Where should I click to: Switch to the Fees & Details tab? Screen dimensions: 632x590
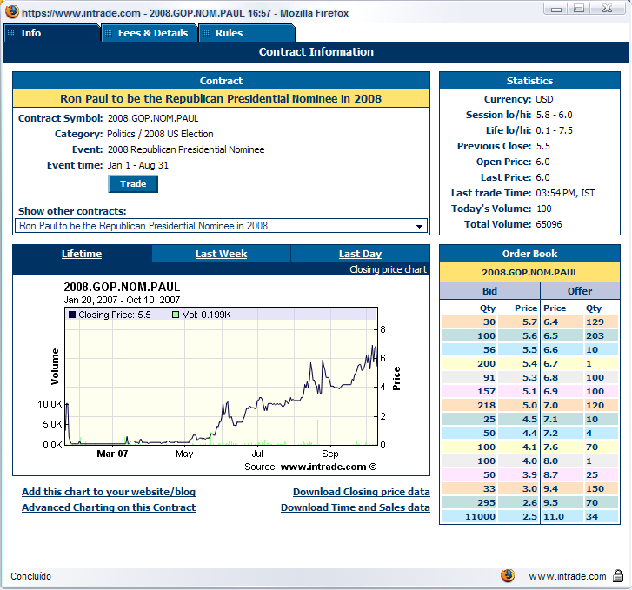pos(150,33)
